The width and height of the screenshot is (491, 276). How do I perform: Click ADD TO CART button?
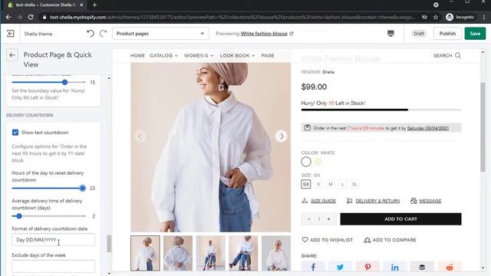[x=400, y=219]
